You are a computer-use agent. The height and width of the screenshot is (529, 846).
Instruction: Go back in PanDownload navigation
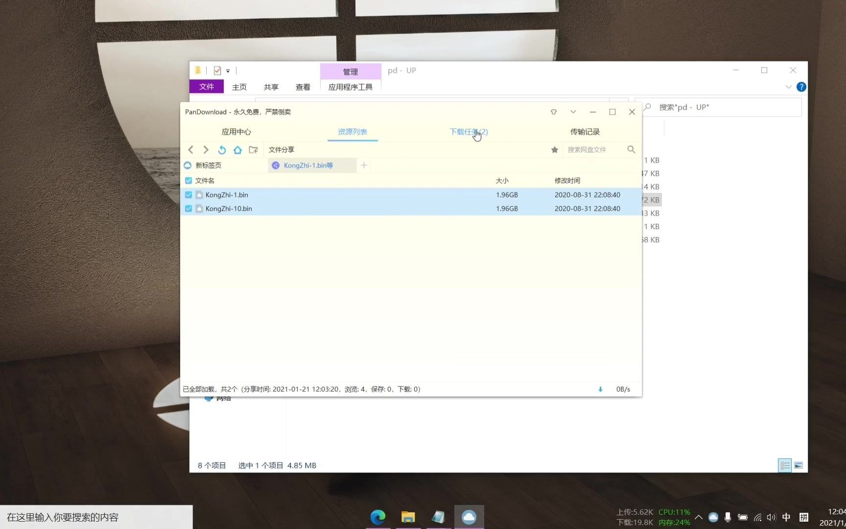click(191, 150)
